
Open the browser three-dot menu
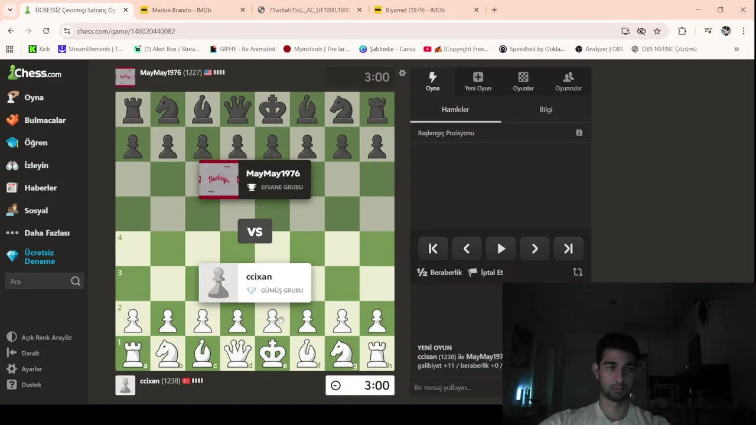coord(744,31)
